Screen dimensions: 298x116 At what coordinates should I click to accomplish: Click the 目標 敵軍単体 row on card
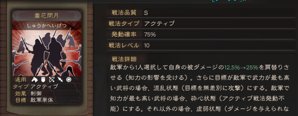click(x=47, y=100)
